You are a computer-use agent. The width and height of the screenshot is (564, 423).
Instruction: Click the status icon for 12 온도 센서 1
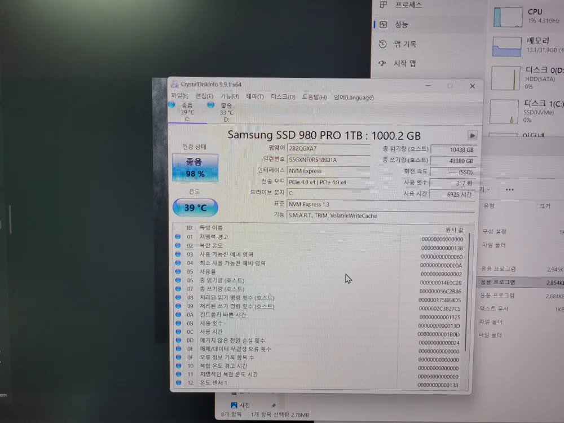click(x=178, y=383)
